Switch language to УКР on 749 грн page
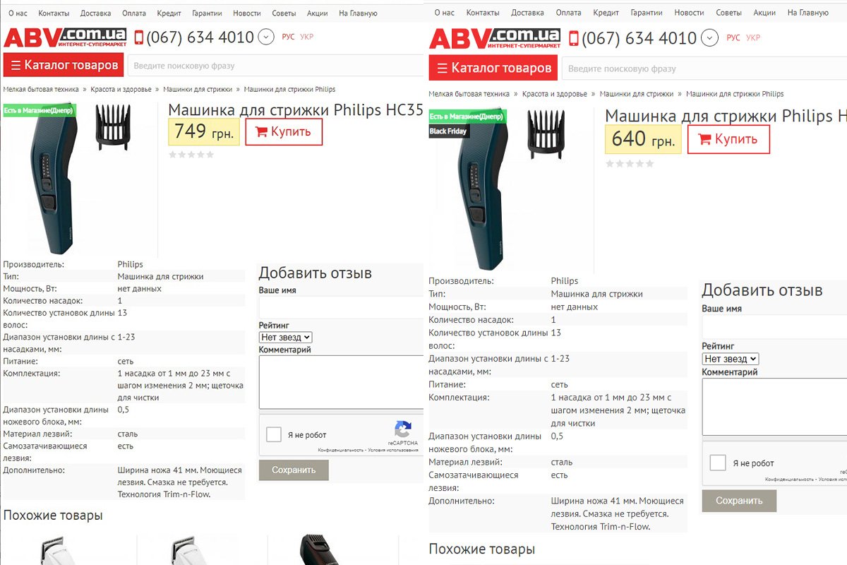 click(x=306, y=37)
